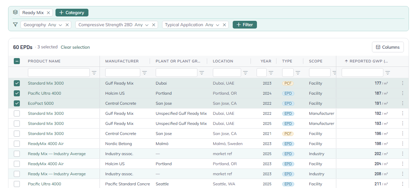Screen dimensions: 417x188
Task: Check the Standard Mix 3000 2022 row
Action: click(x=17, y=113)
